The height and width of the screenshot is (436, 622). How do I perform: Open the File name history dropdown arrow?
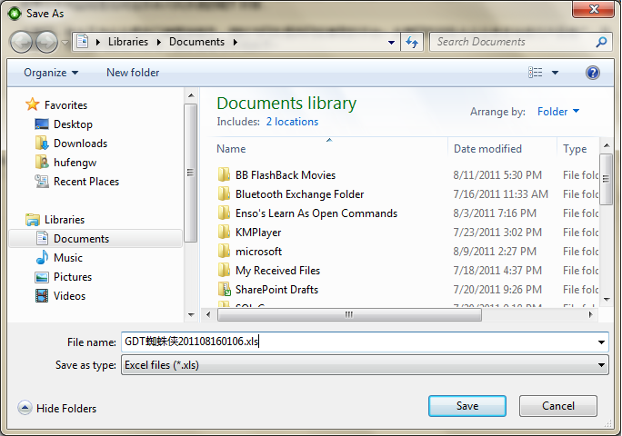[601, 342]
